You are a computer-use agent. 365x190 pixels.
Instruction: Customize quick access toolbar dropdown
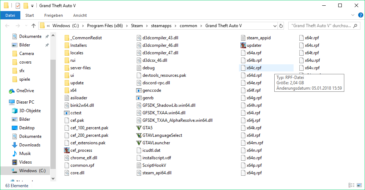32,6
